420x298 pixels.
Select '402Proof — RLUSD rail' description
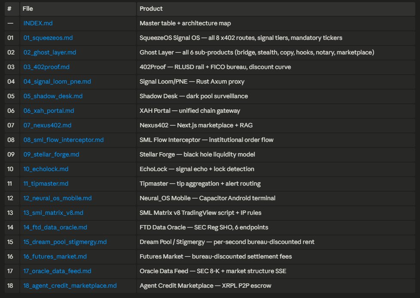click(215, 67)
